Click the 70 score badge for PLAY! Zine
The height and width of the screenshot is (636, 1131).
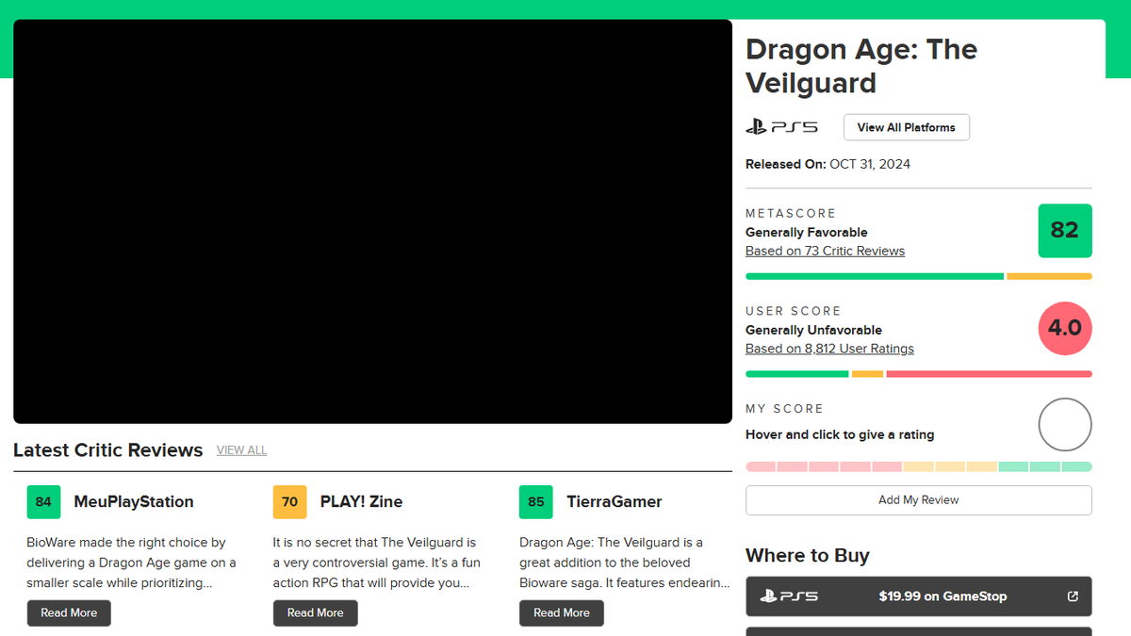coord(289,502)
